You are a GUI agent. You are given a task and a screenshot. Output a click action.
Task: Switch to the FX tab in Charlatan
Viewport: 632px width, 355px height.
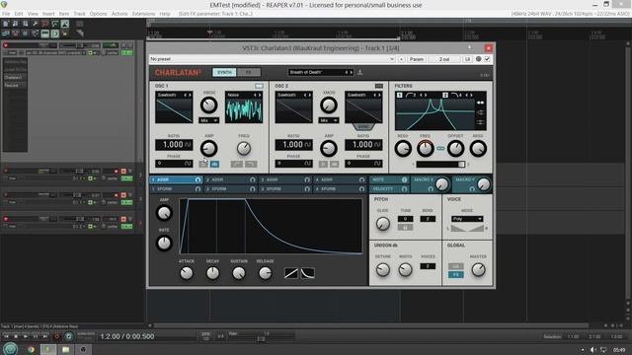(248, 72)
